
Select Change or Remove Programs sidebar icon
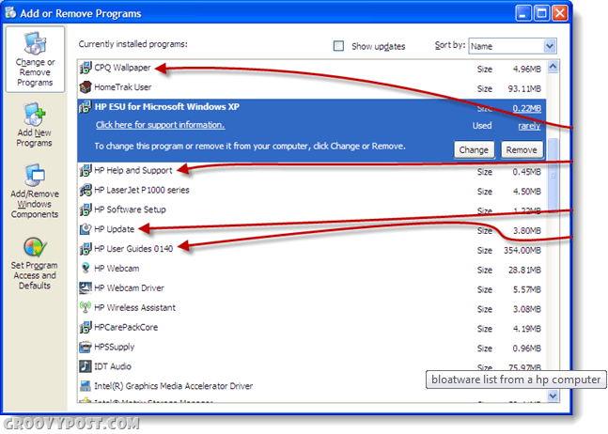[x=35, y=59]
